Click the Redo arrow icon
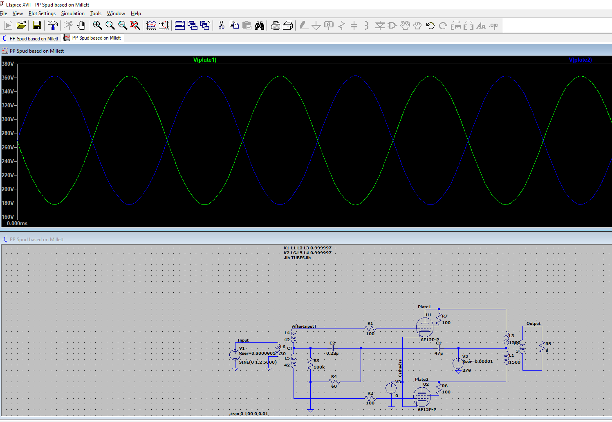This screenshot has height=422, width=612. [443, 25]
